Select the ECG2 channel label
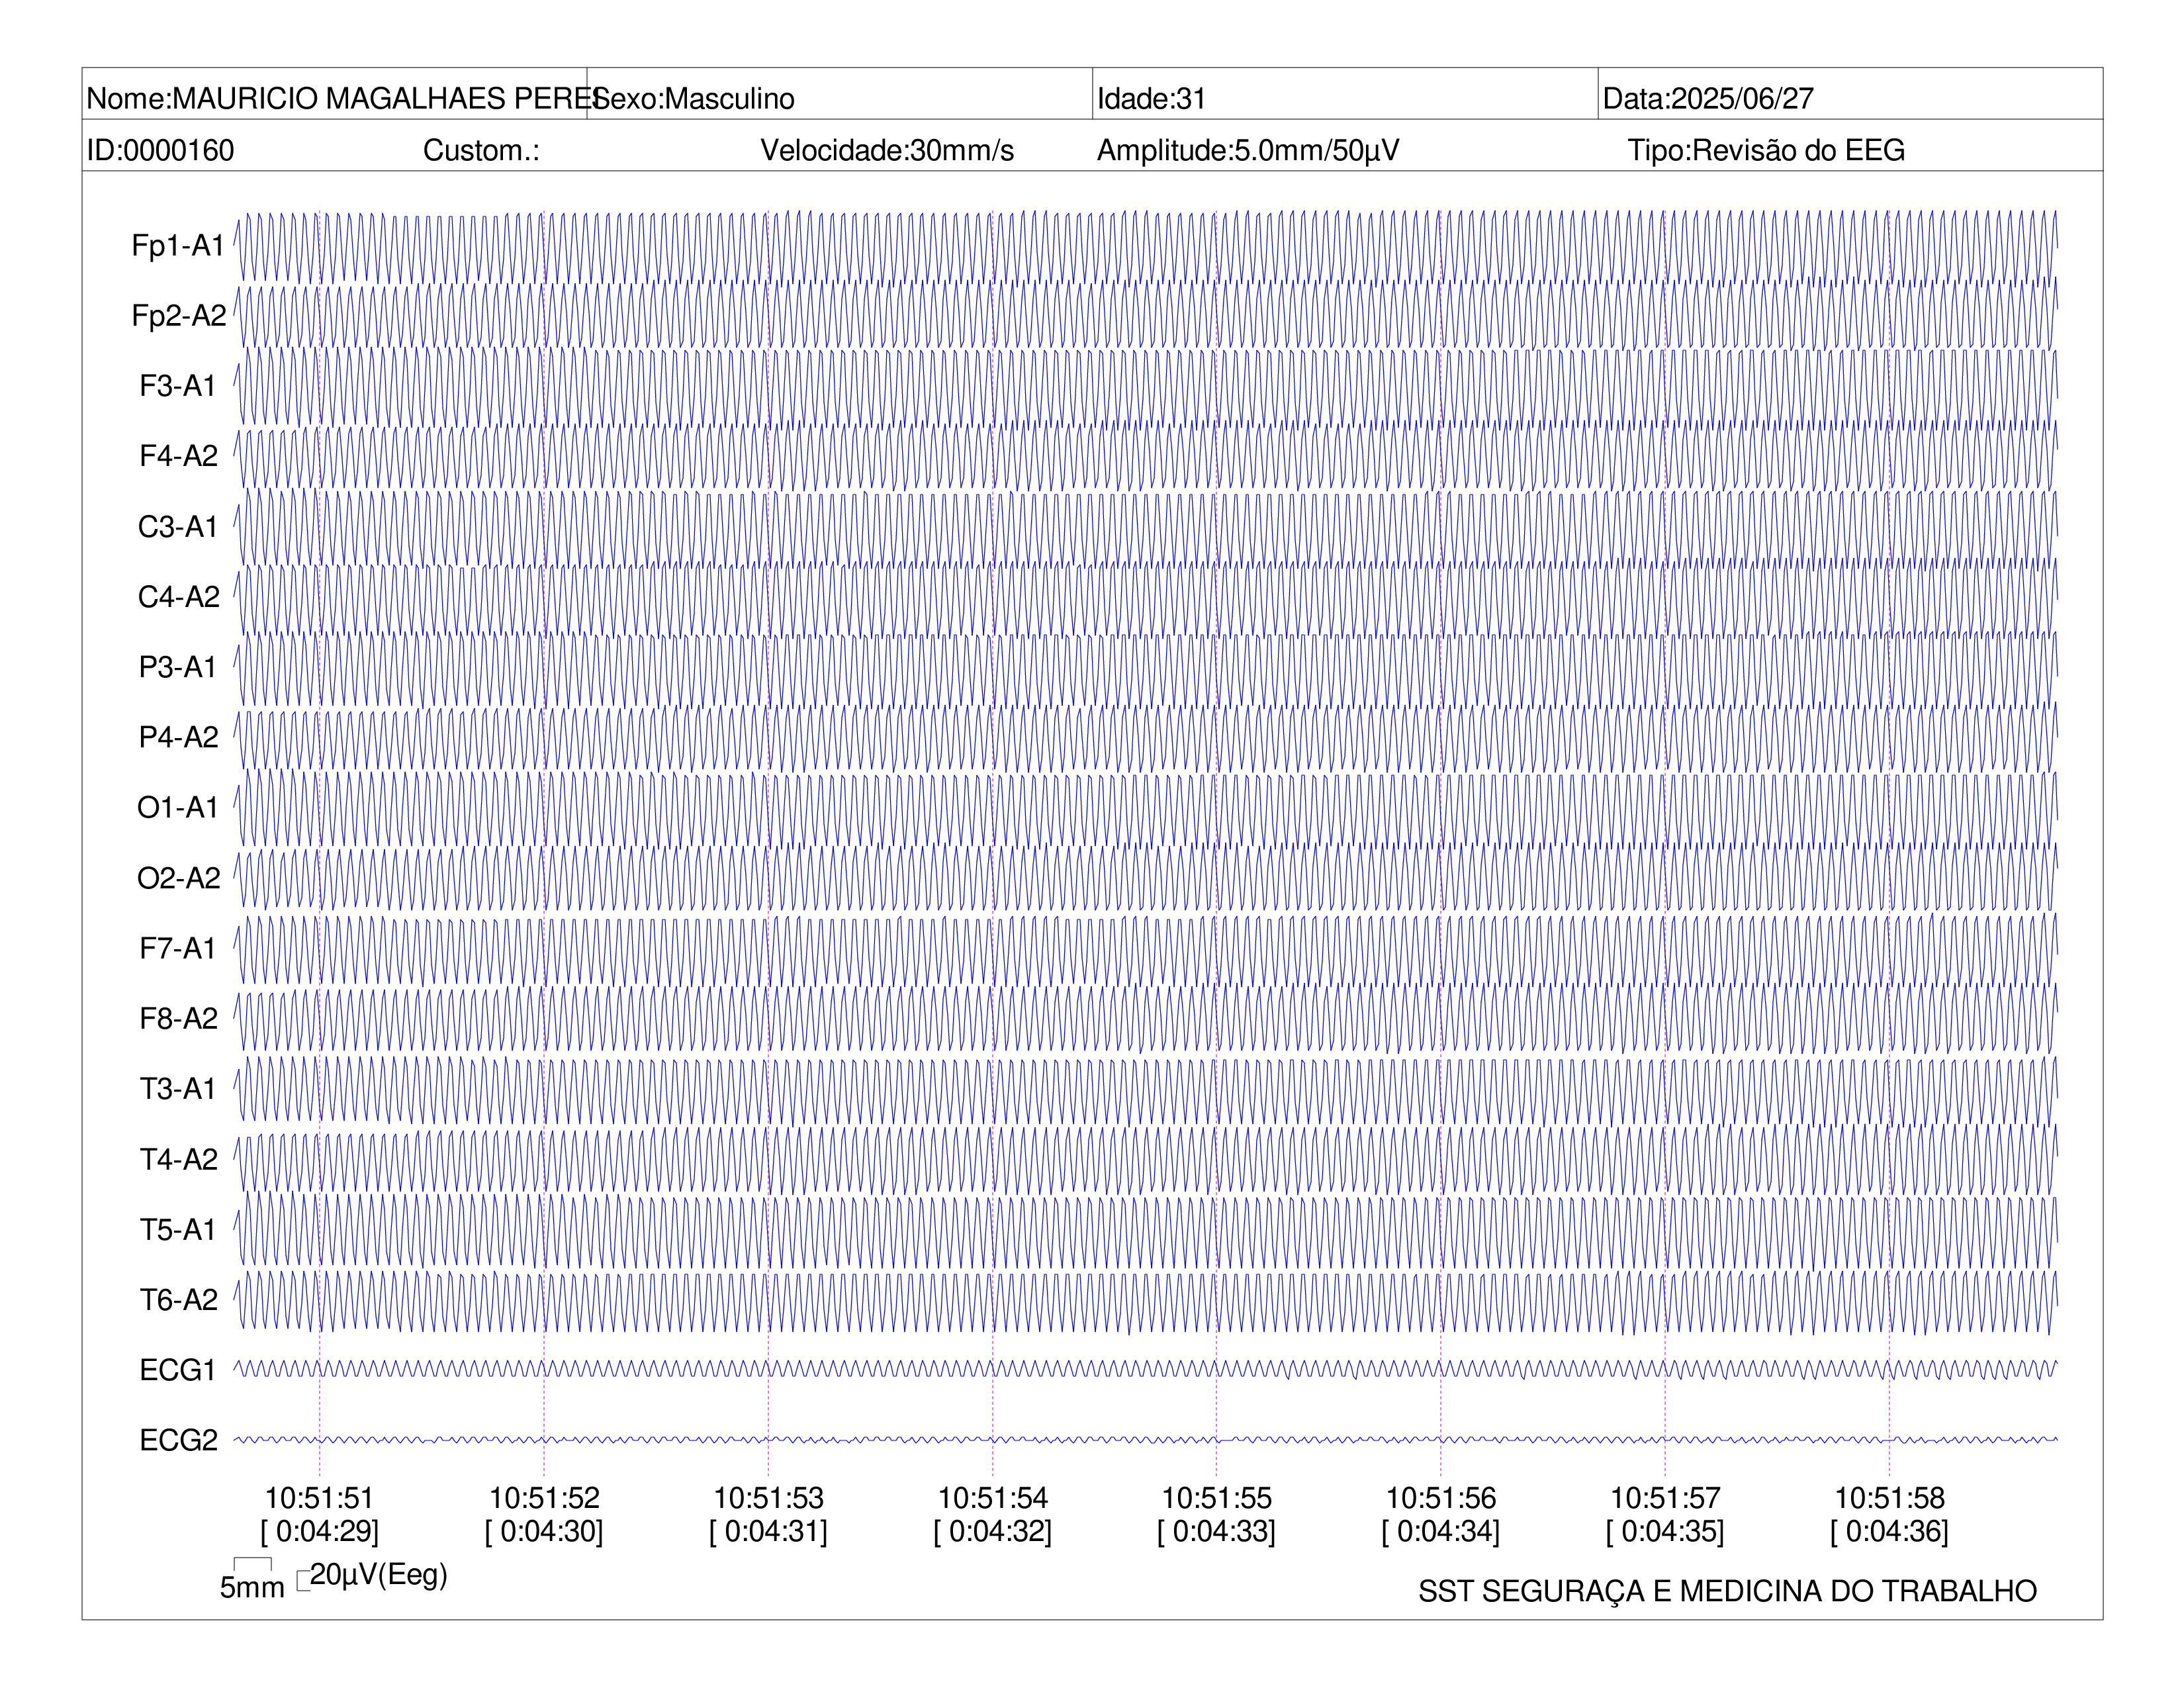 [178, 1440]
